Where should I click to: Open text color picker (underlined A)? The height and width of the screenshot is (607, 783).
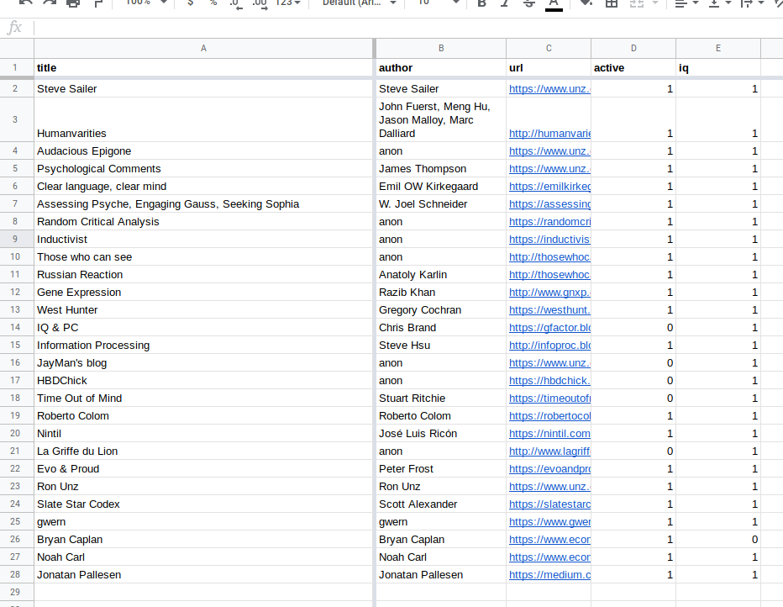(x=554, y=4)
